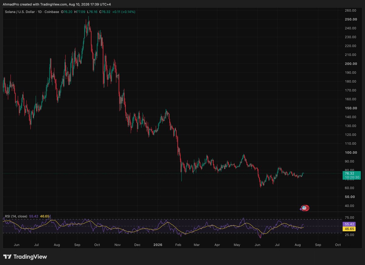Click the low value L76.16
The height and width of the screenshot is (265, 365).
pyautogui.click(x=92, y=12)
